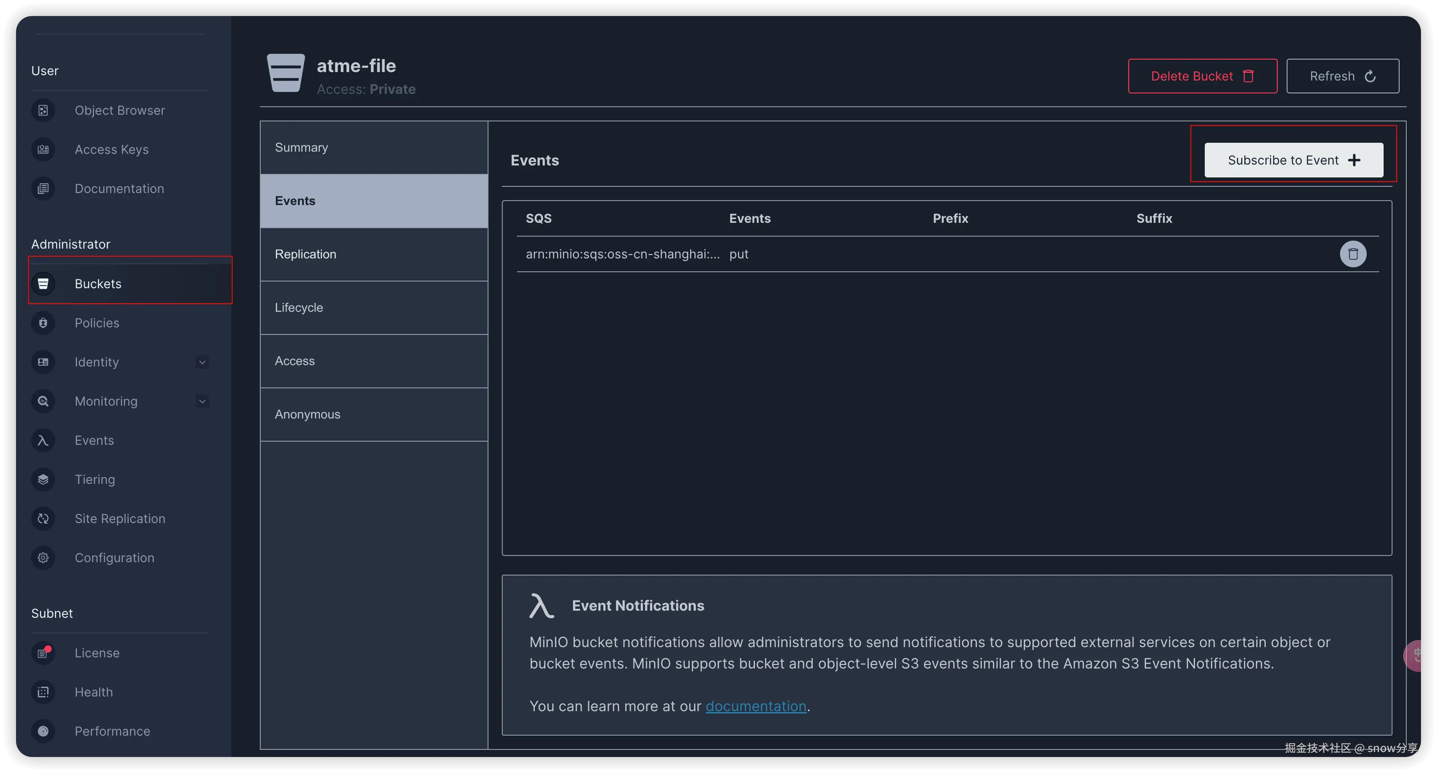Open Configuration menu item
1437x773 pixels.
tap(120, 558)
